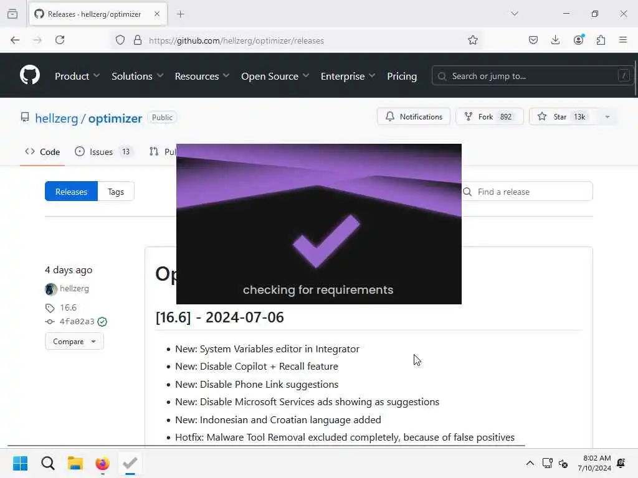Click the 16.6 tag icon
The height and width of the screenshot is (478, 638).
[x=50, y=308]
